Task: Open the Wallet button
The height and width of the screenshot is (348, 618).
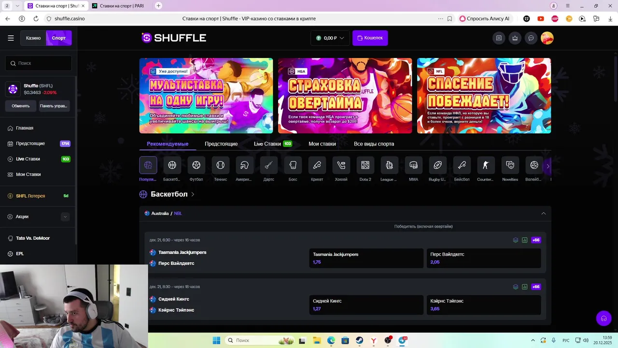Action: point(370,38)
